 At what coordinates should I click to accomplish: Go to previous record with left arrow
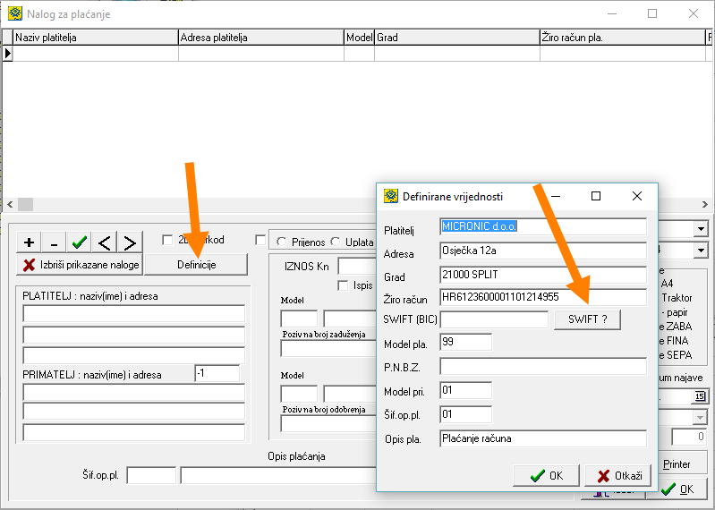(x=105, y=242)
